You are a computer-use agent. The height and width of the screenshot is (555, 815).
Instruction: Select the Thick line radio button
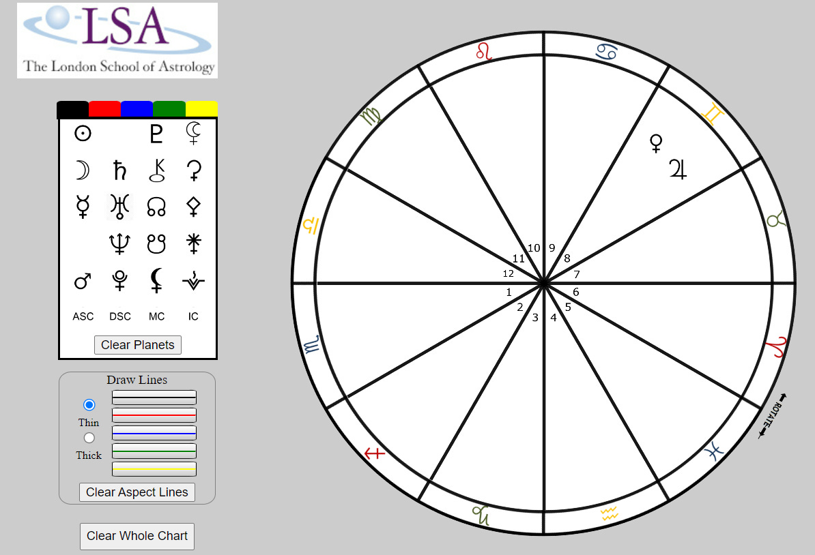(89, 438)
